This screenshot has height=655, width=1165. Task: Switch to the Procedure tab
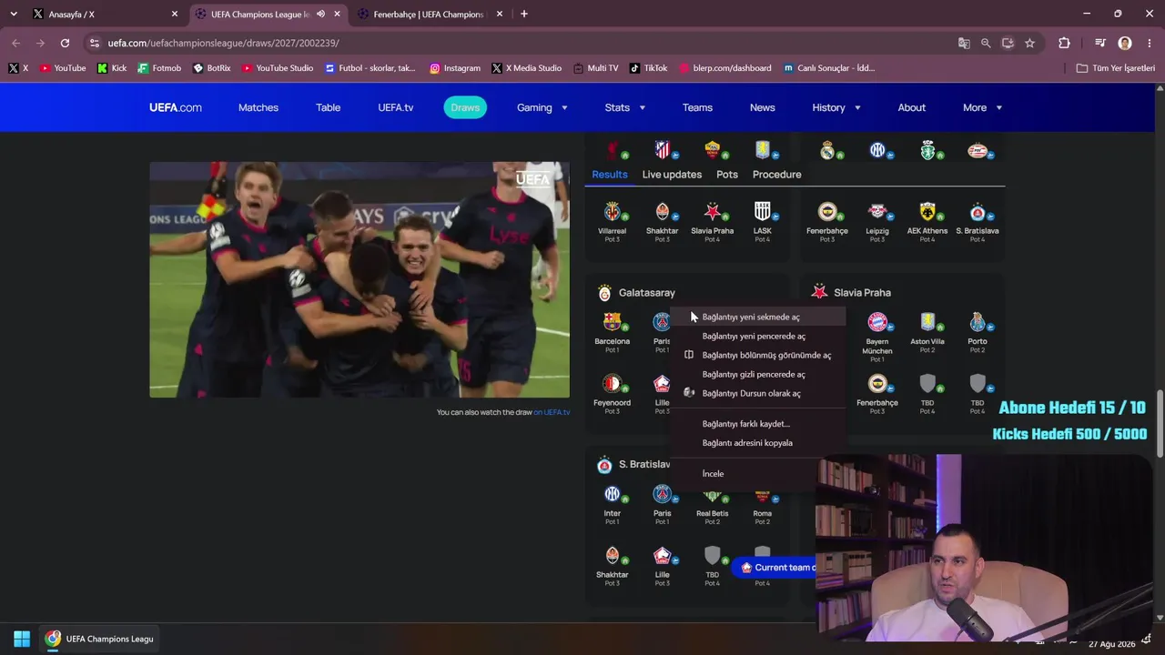click(x=777, y=175)
